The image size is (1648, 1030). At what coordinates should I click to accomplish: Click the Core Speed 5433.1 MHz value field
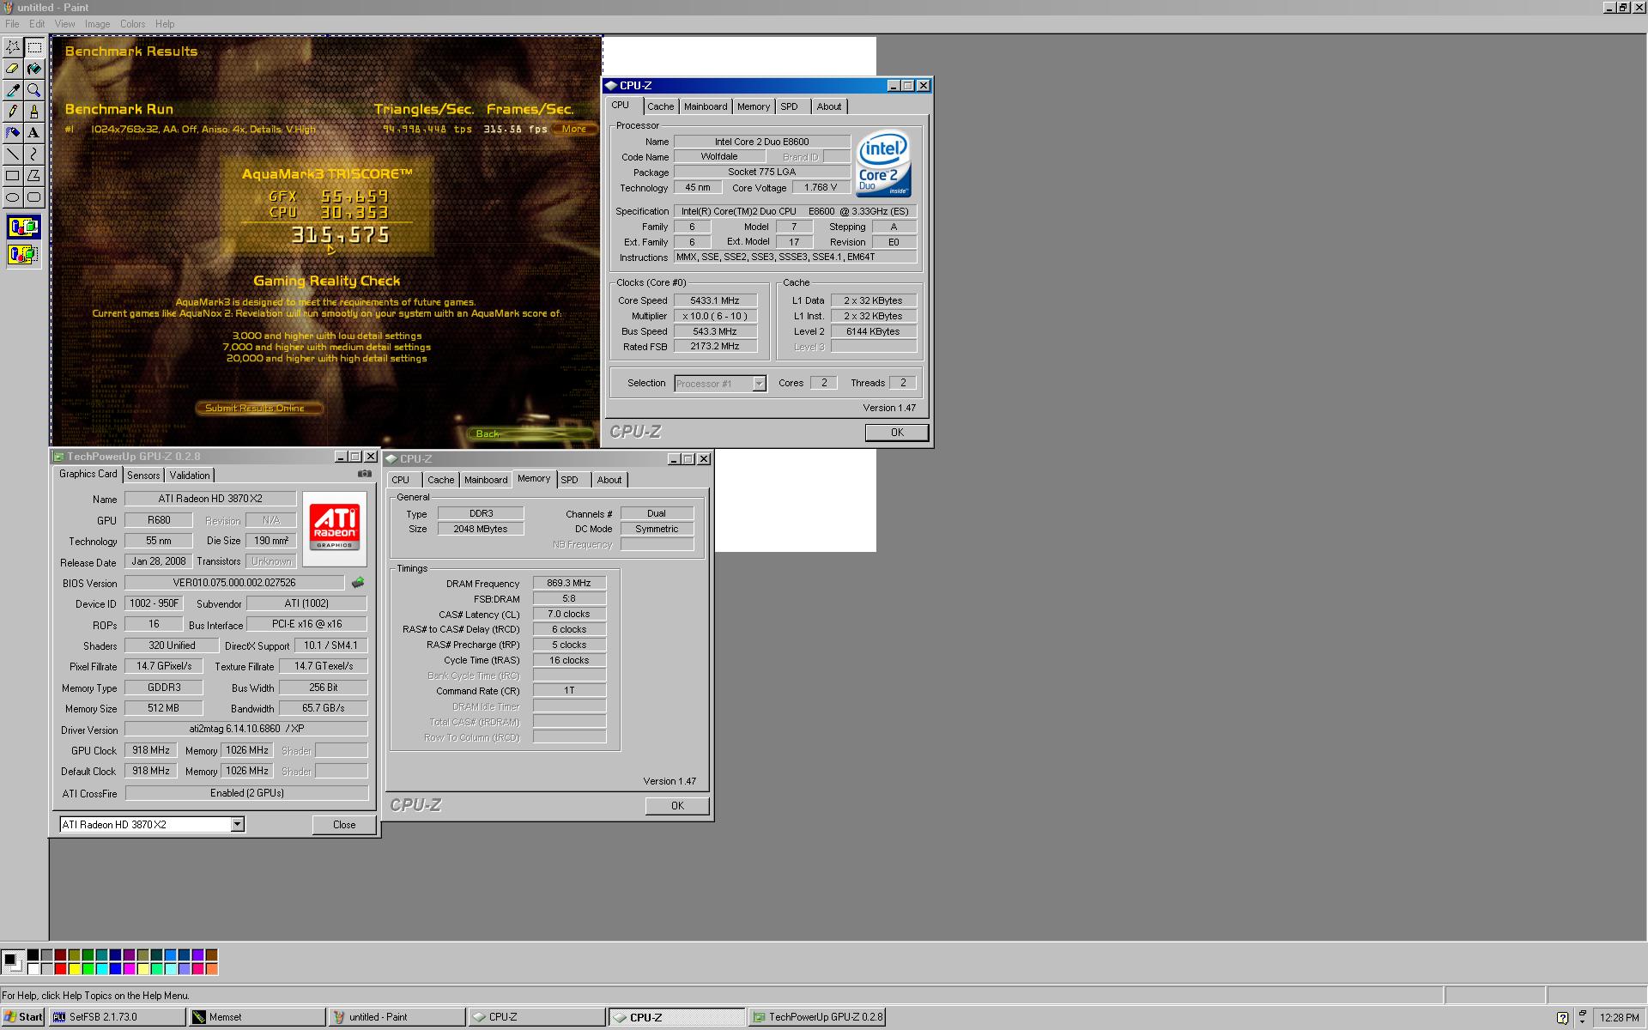click(x=715, y=300)
